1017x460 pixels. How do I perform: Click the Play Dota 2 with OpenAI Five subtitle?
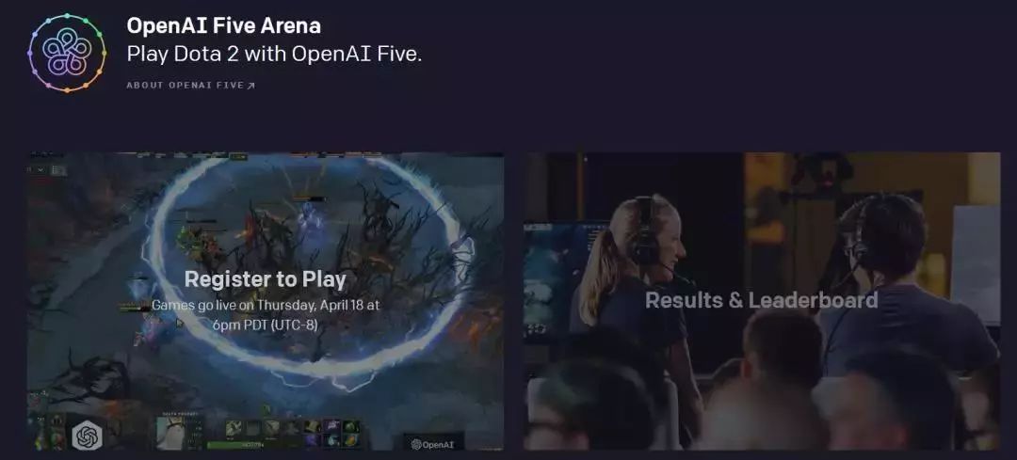pos(274,54)
